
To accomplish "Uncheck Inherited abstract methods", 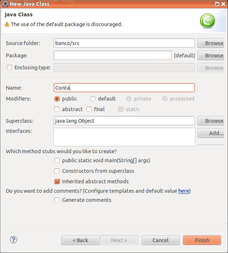I will 57,181.
